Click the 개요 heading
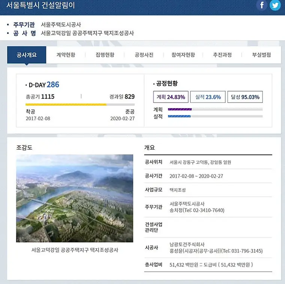This screenshot has width=285, height=284. (149, 147)
